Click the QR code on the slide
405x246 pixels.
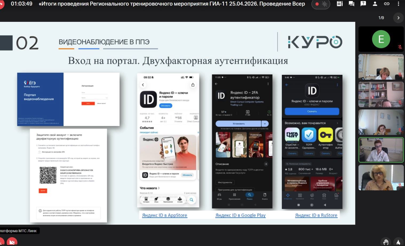pyautogui.click(x=48, y=175)
